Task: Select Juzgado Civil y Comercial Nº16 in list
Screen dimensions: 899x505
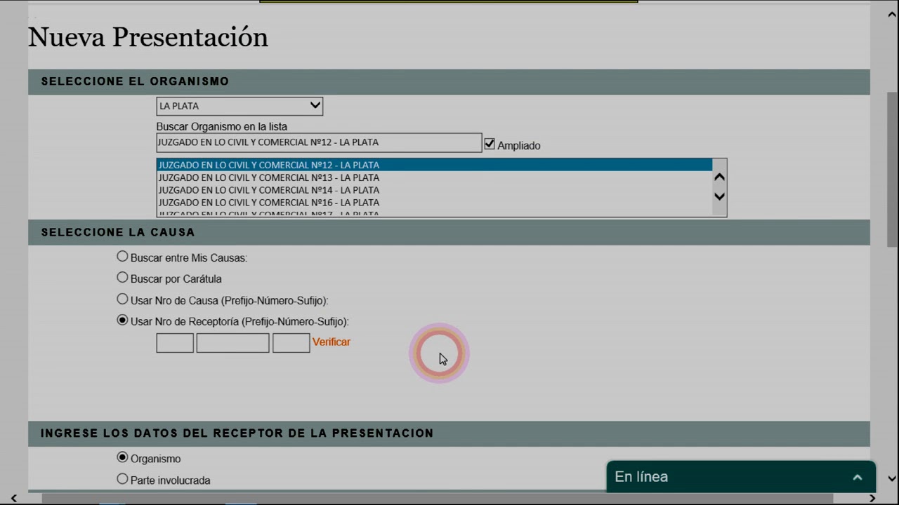Action: coord(434,203)
